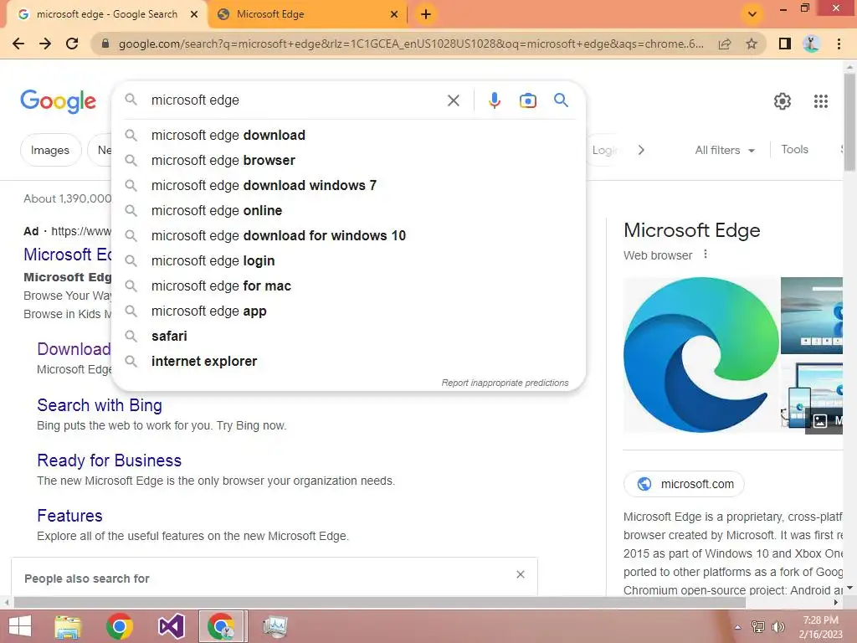Show hidden system tray icons
Screen dimensions: 857x643
click(737, 627)
